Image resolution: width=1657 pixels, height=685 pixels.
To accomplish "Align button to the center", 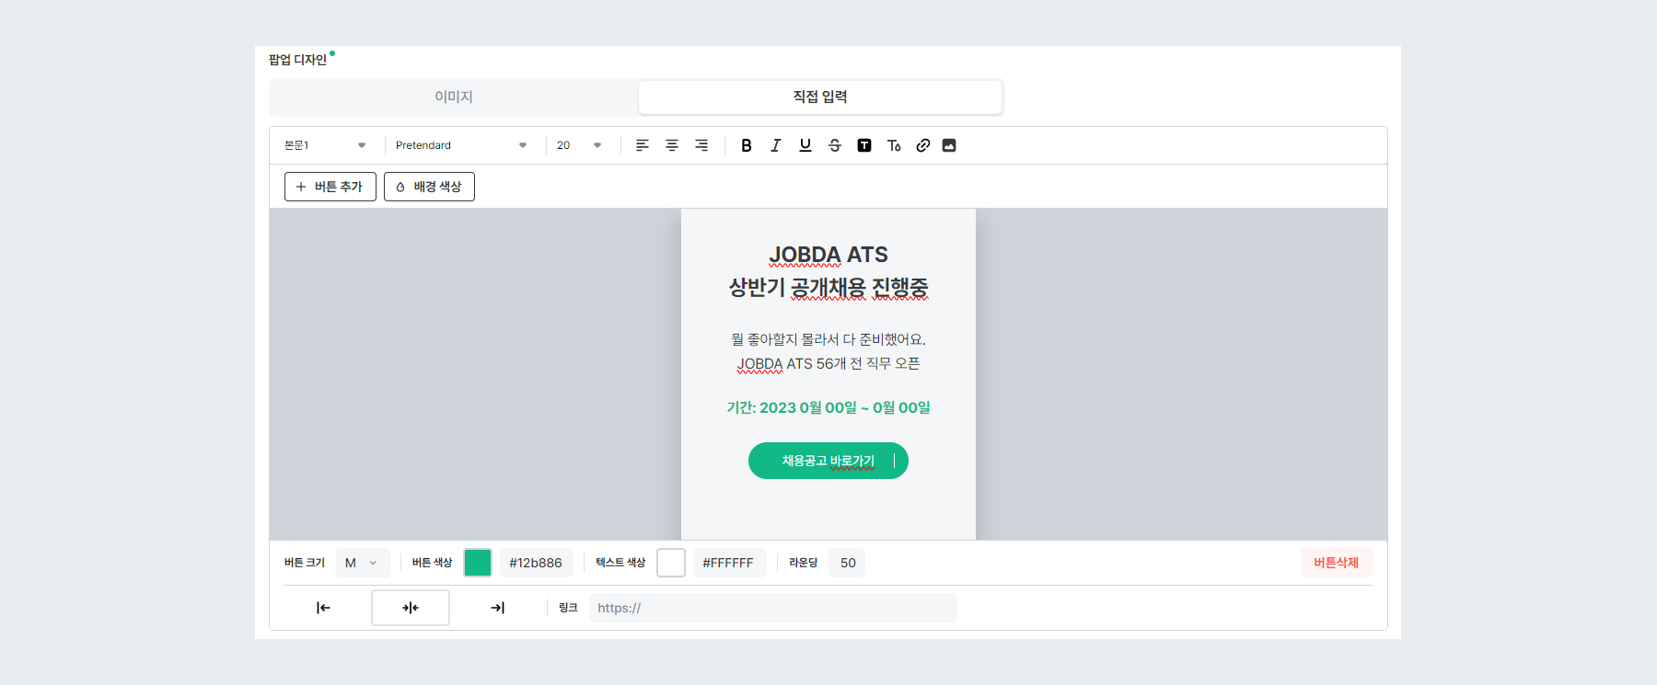I will point(411,608).
